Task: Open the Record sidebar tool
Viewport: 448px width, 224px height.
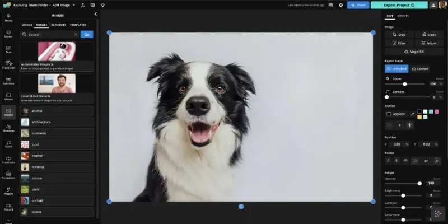Action: point(8,207)
